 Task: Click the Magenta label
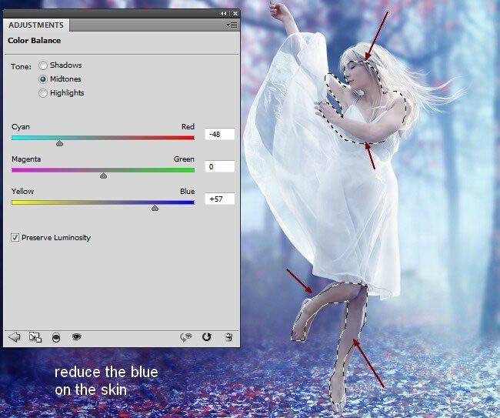coord(26,159)
